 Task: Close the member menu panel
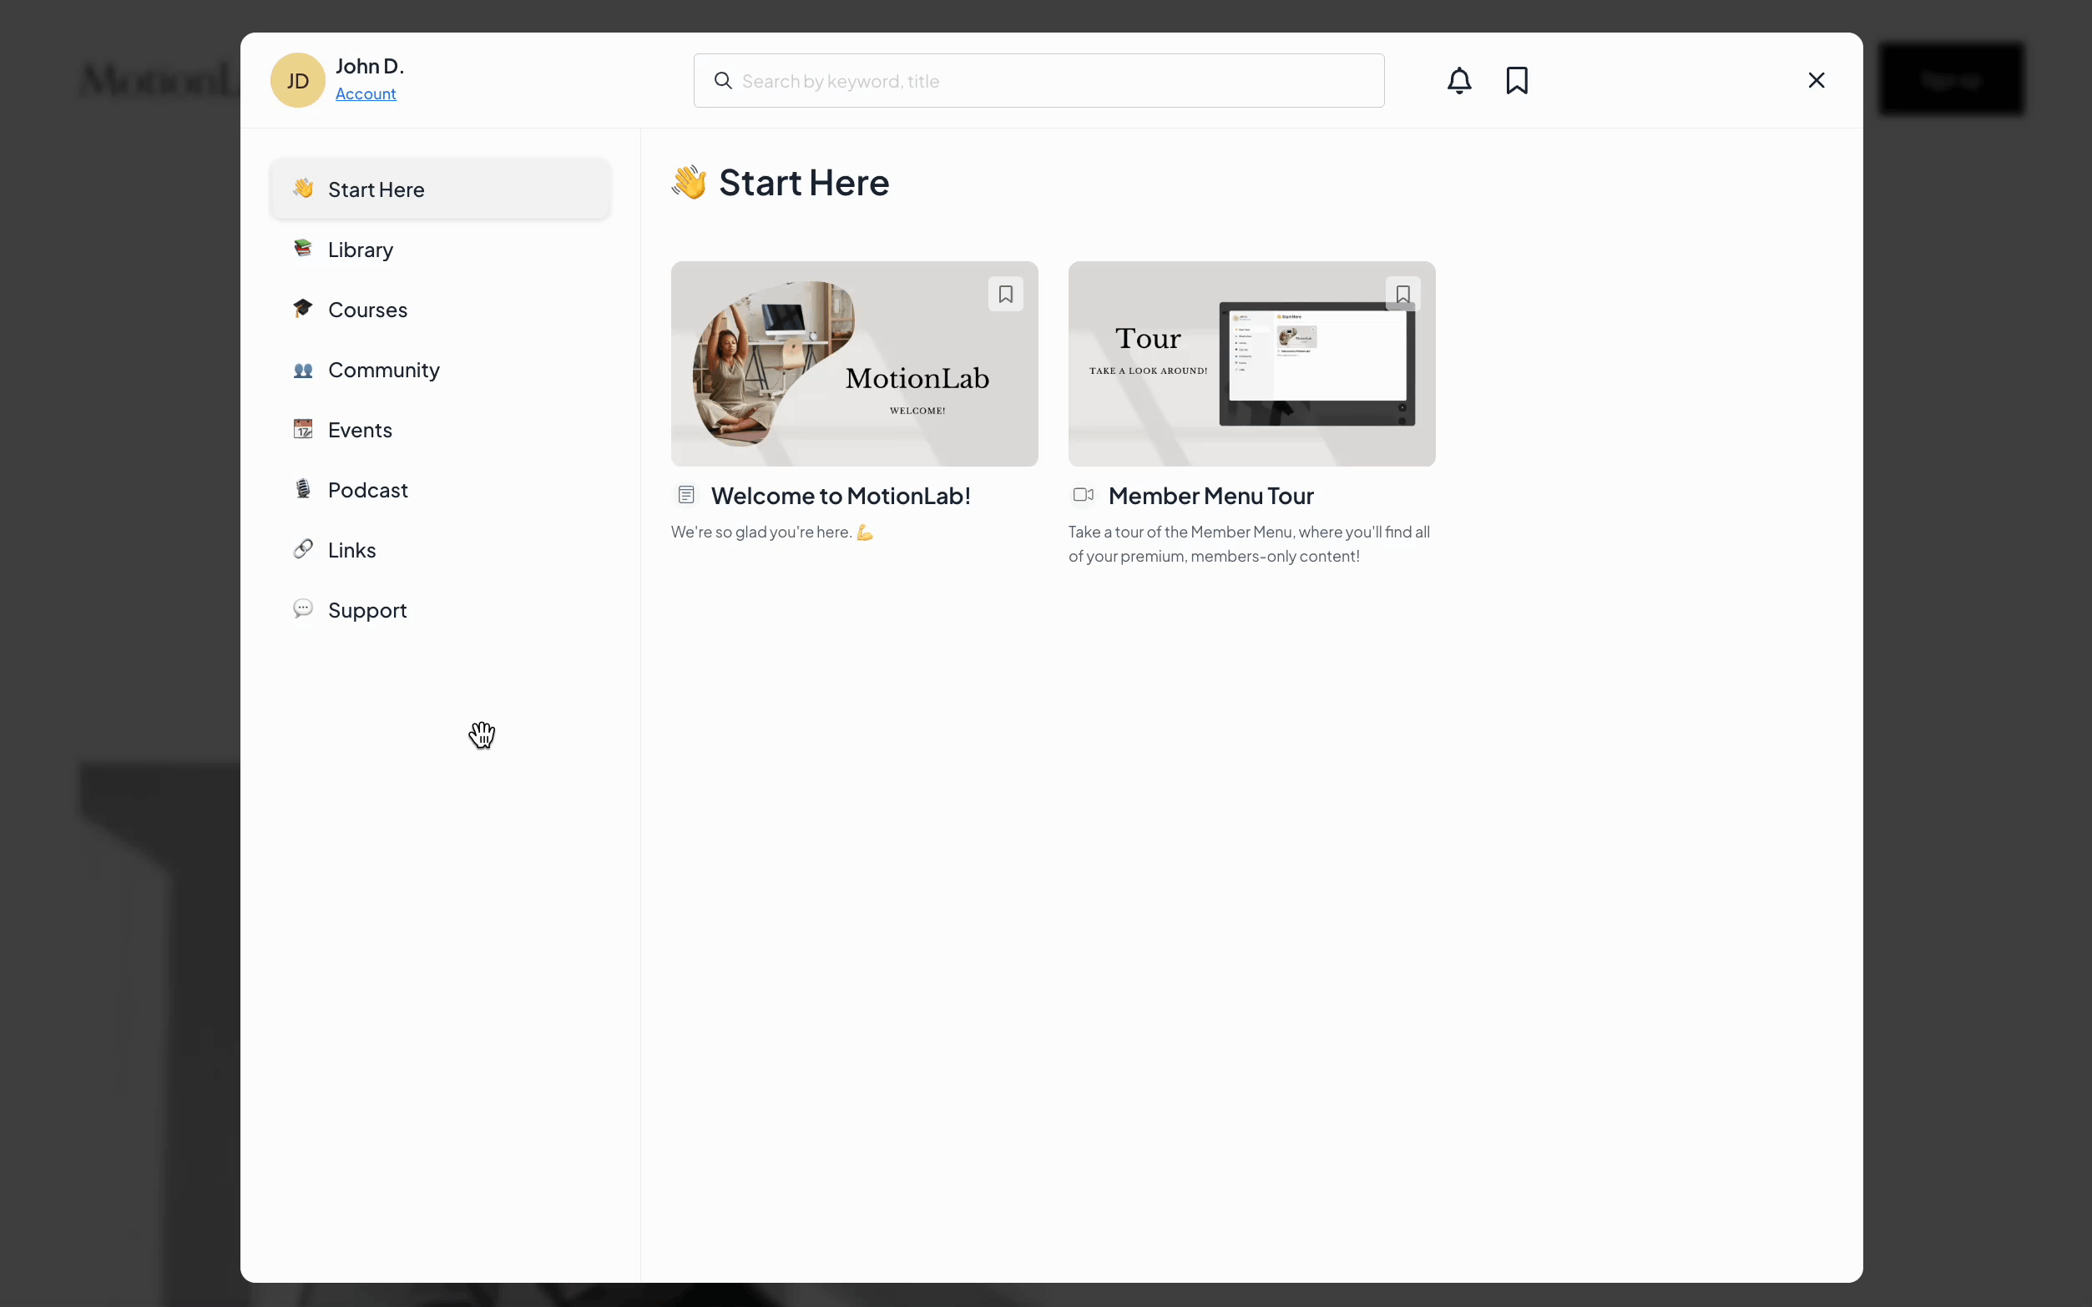click(x=1816, y=80)
